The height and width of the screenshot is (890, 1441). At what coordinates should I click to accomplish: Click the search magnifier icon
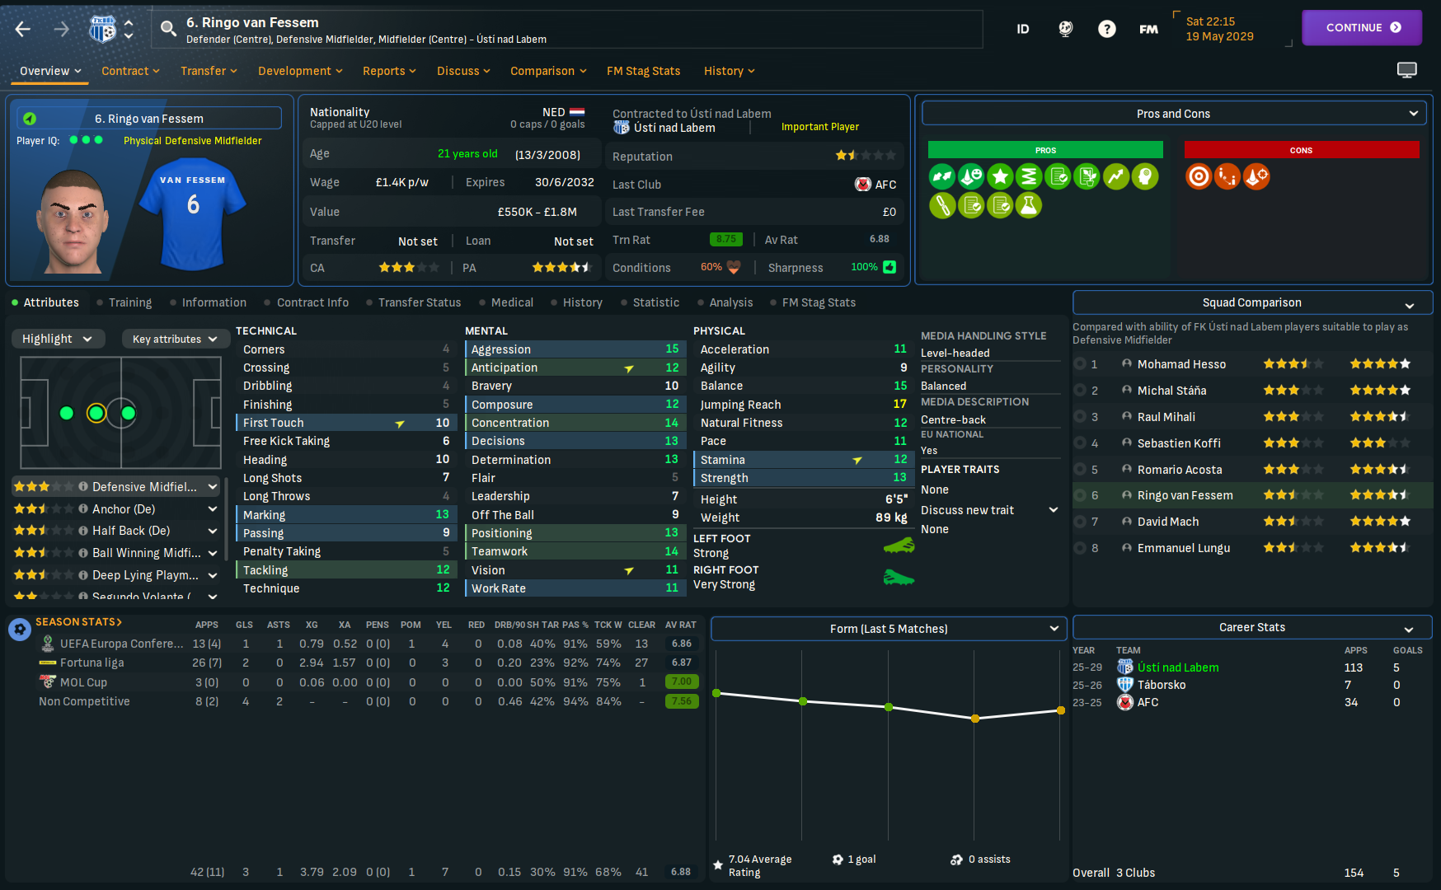pos(168,29)
